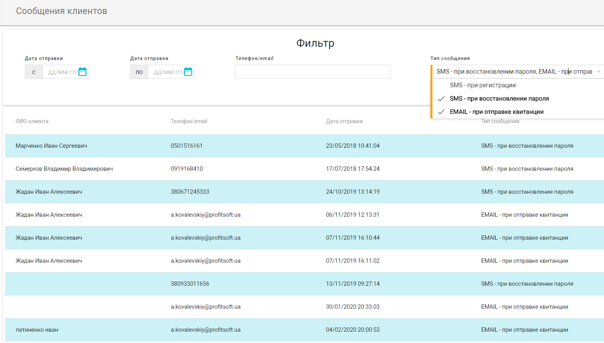Select 'SMS - при регистрации' option

(482, 85)
